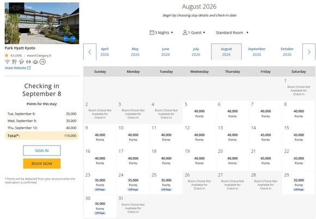This screenshot has height=219, width=316.
Task: Select off-peak August 23 check-in date
Action: [x=100, y=183]
